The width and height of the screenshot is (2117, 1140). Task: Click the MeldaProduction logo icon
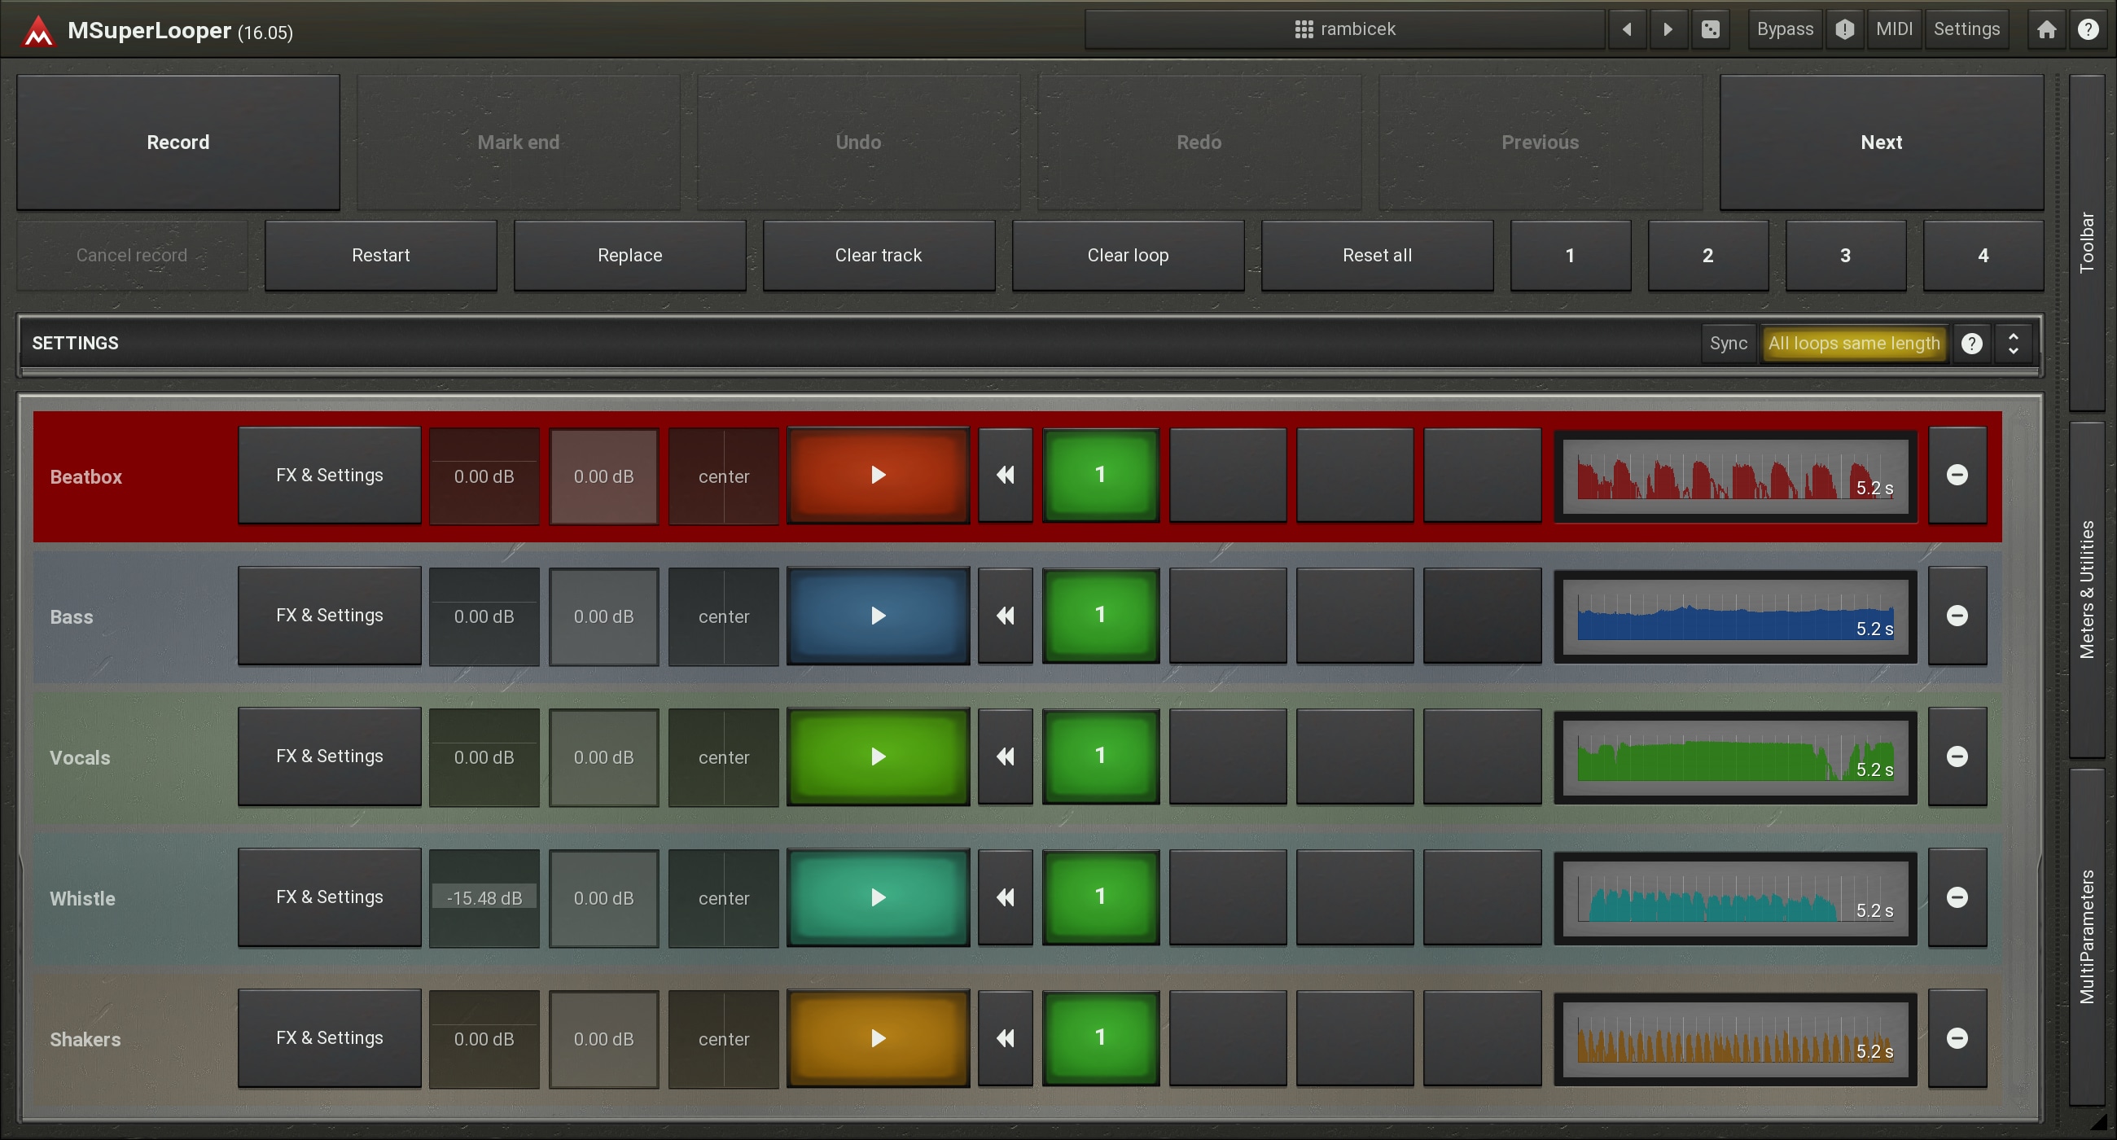[37, 31]
